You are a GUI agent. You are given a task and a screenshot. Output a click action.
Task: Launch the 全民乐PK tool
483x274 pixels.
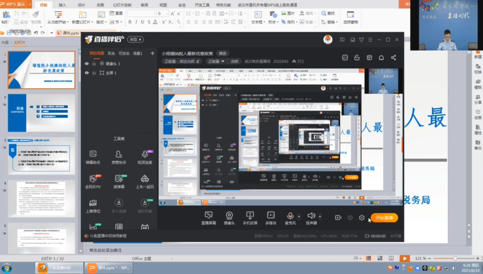click(93, 181)
